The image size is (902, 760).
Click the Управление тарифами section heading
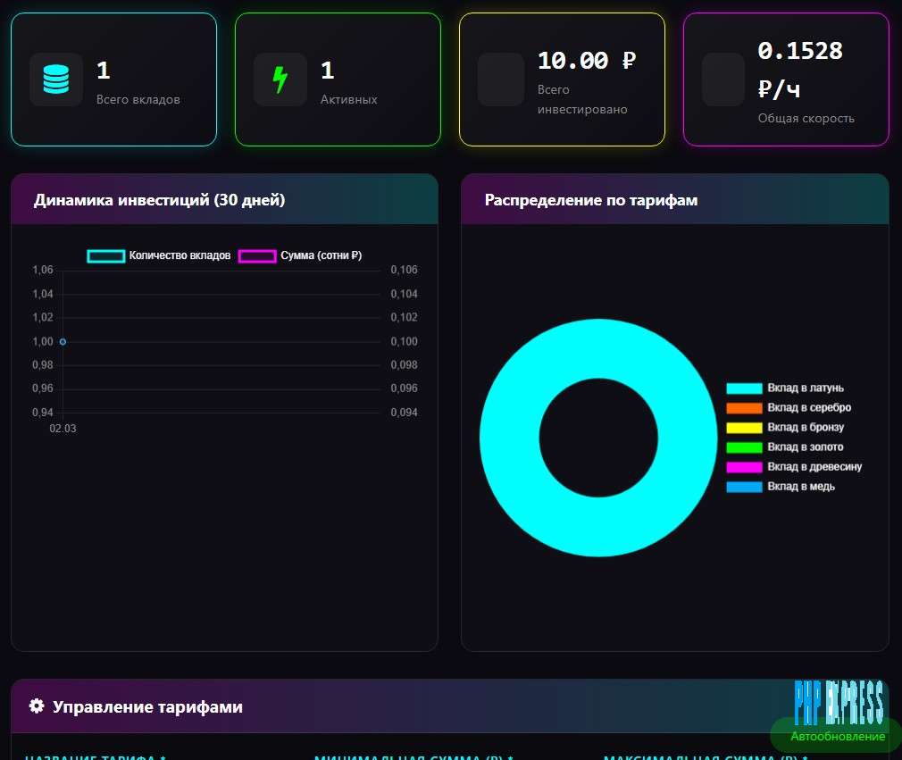tap(147, 706)
